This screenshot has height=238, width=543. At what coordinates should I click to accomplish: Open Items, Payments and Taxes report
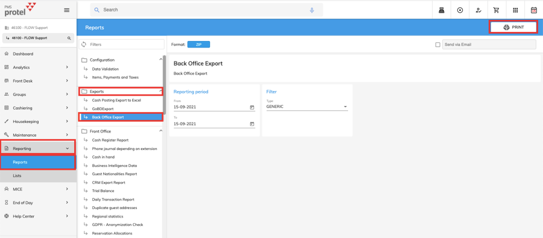pyautogui.click(x=115, y=78)
